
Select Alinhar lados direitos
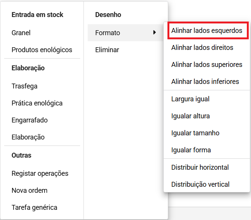click(207, 48)
